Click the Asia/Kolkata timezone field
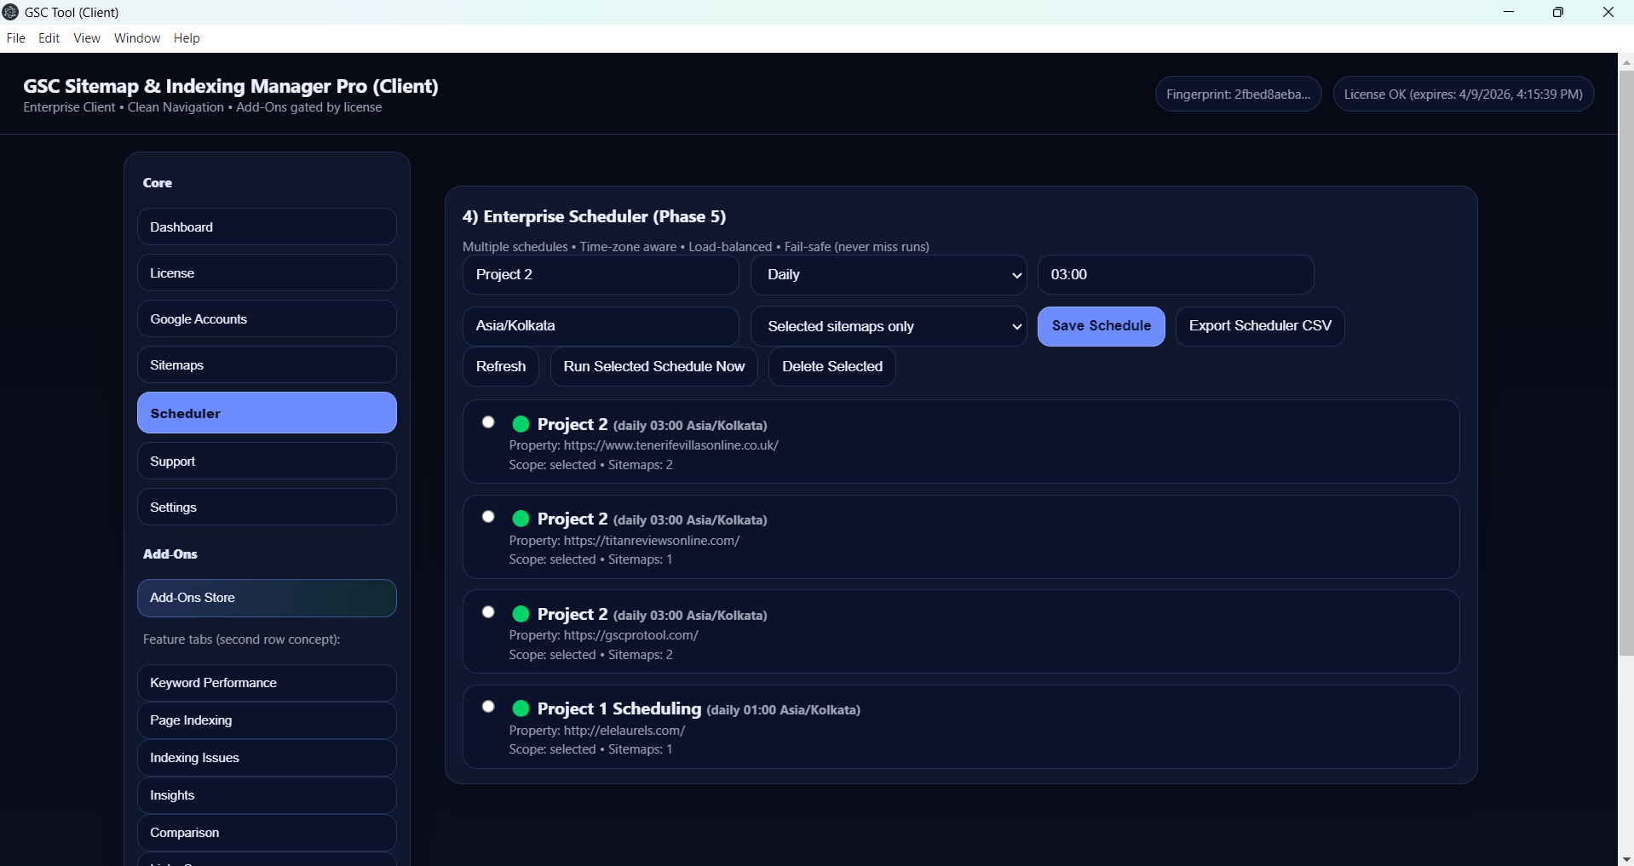The width and height of the screenshot is (1634, 866). click(600, 326)
